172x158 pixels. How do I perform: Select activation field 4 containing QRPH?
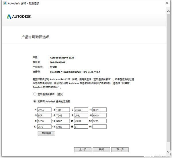[99, 110]
